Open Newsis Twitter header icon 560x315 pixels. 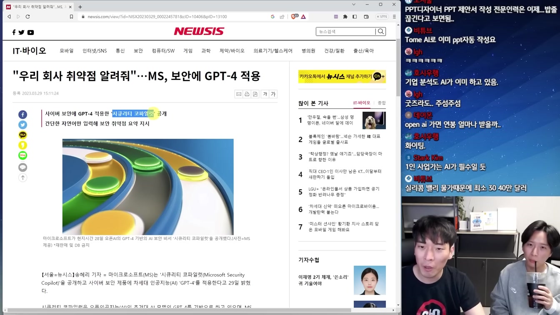21,32
